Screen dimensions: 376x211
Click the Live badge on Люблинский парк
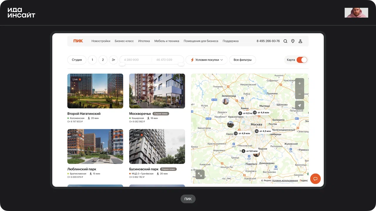[x=76, y=135]
